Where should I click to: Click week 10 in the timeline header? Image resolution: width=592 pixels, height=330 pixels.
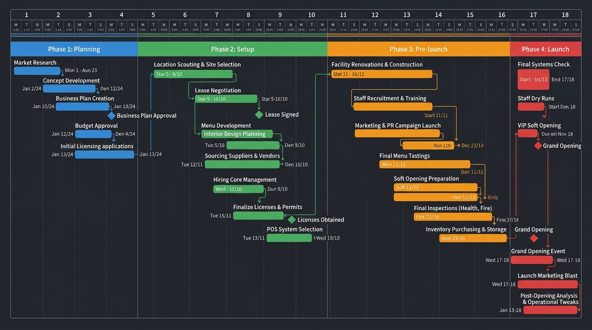click(x=311, y=14)
